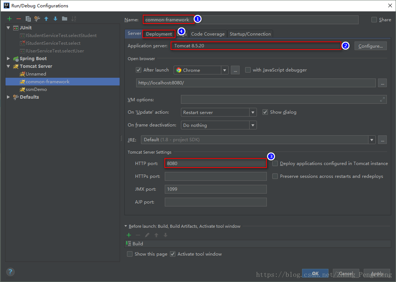
Task: Sort configurations alphabetically icon
Action: click(73, 19)
